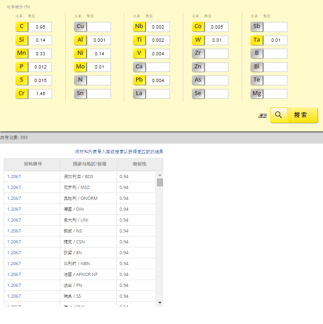Click the magnifying glass search icon
Viewport: 323px width, 324px height.
(x=279, y=115)
